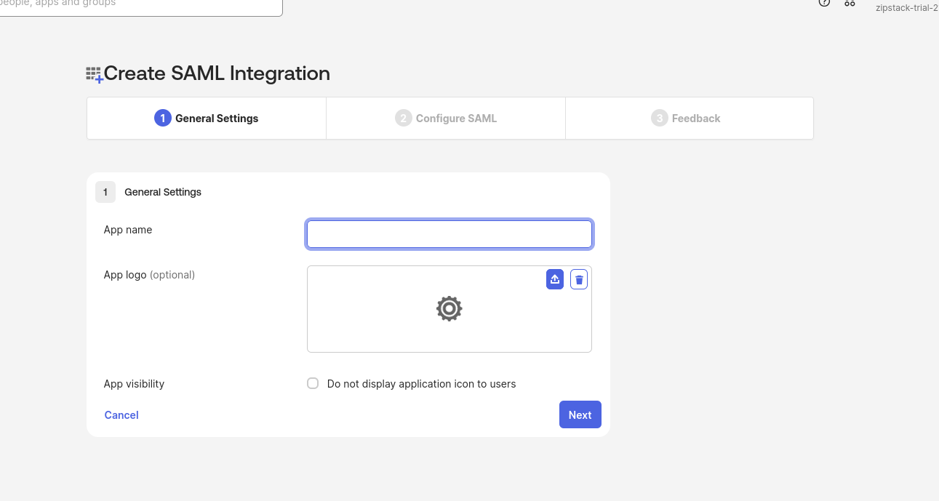Click the numbered 1 badge above App name
Screen dimensions: 939x501
point(105,192)
